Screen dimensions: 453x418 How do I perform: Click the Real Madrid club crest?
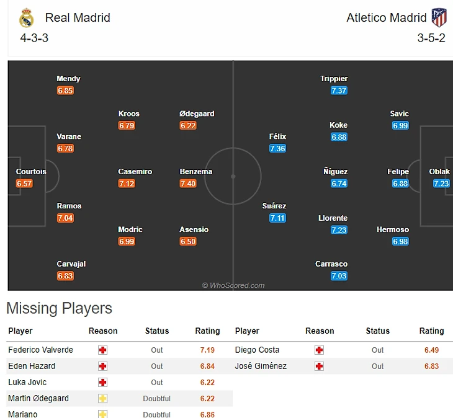(x=27, y=19)
